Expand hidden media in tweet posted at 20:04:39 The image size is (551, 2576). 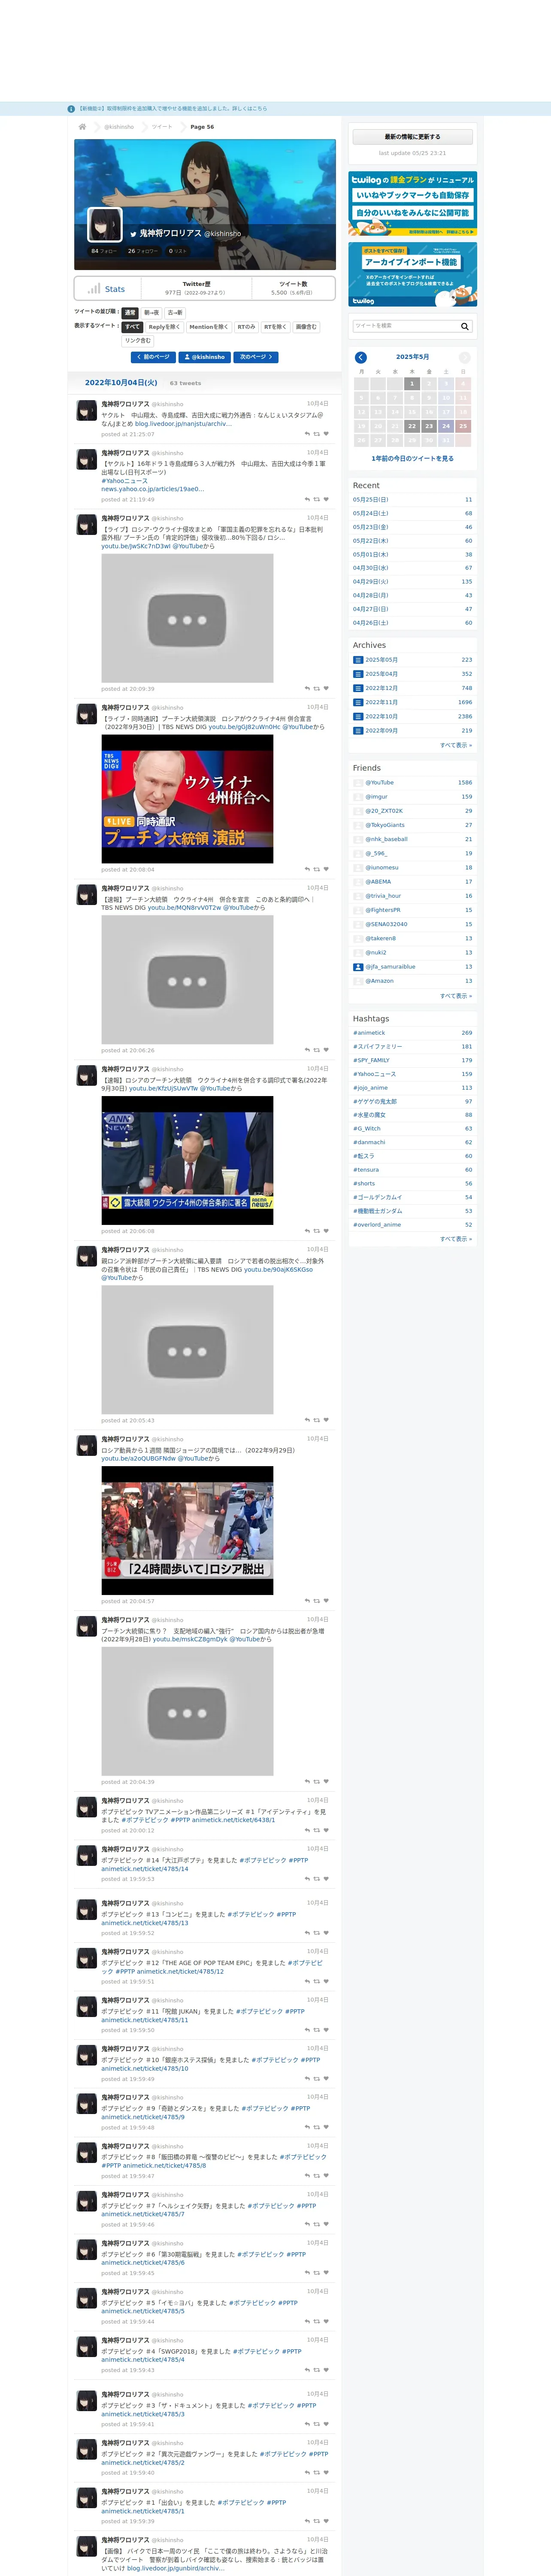coord(187,1711)
